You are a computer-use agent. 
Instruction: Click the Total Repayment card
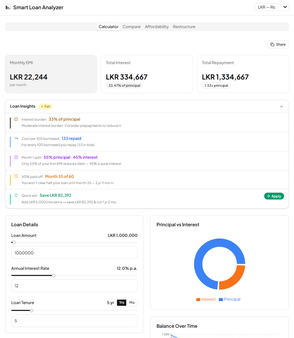click(243, 74)
